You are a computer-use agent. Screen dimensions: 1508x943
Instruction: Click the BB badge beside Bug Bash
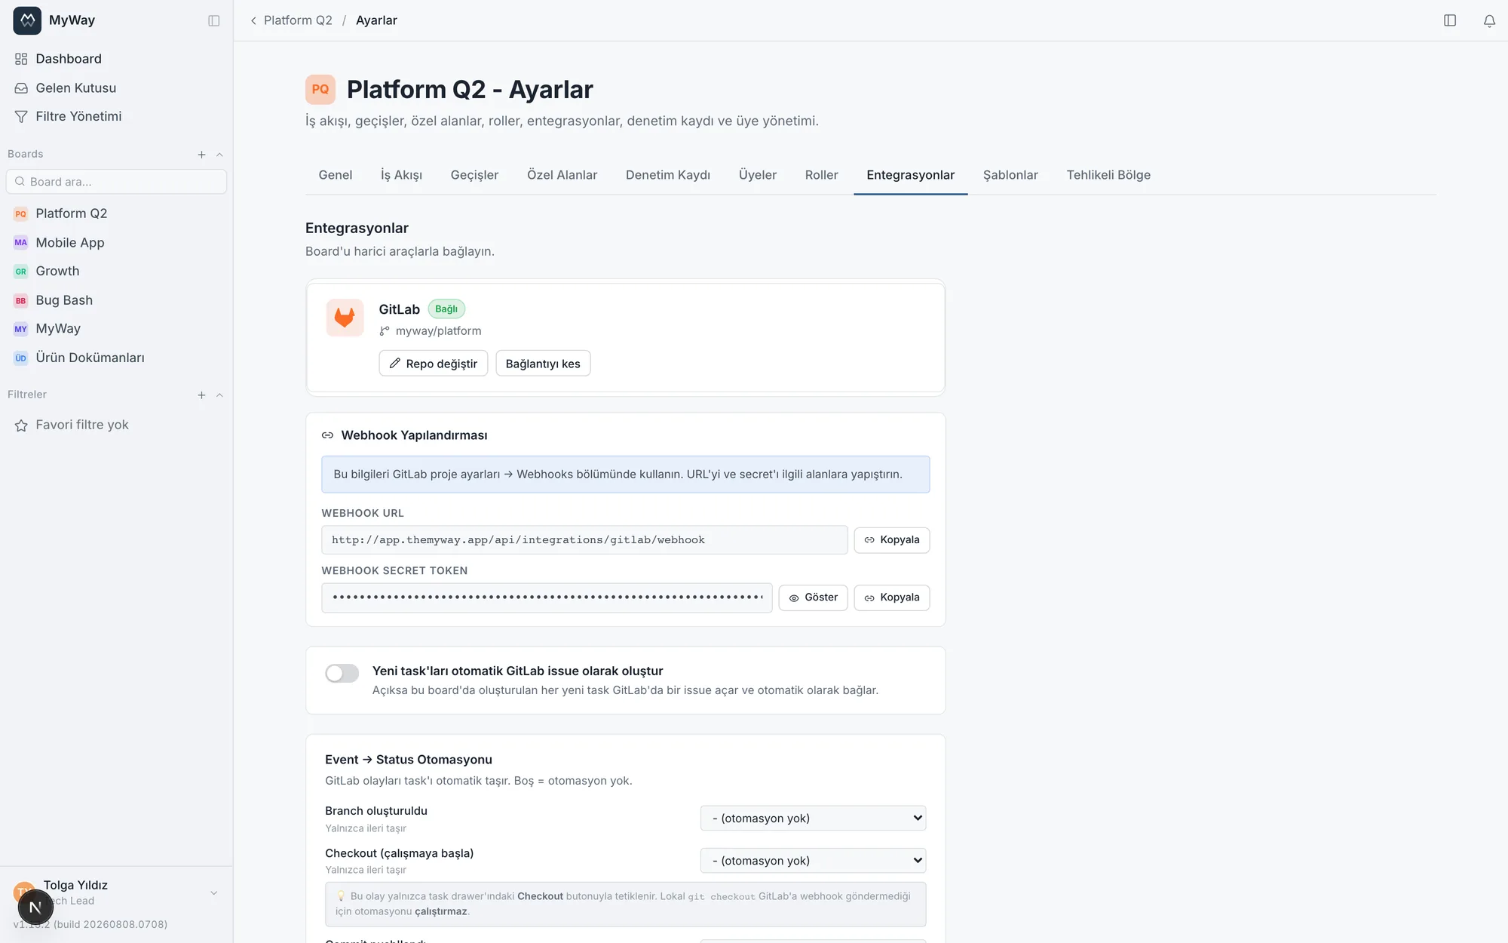(21, 300)
